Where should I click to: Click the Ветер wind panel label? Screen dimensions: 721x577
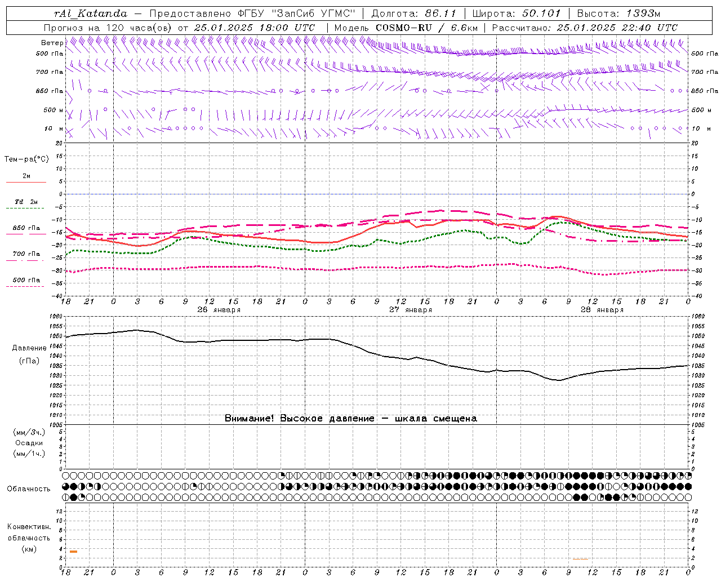point(52,43)
